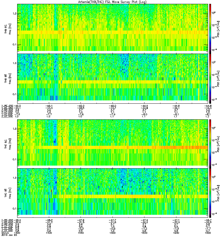The width and height of the screenshot is (222, 237).
Task: Click the X_RE_GSE value '-46.7'
Action: pyautogui.click(x=208, y=220)
